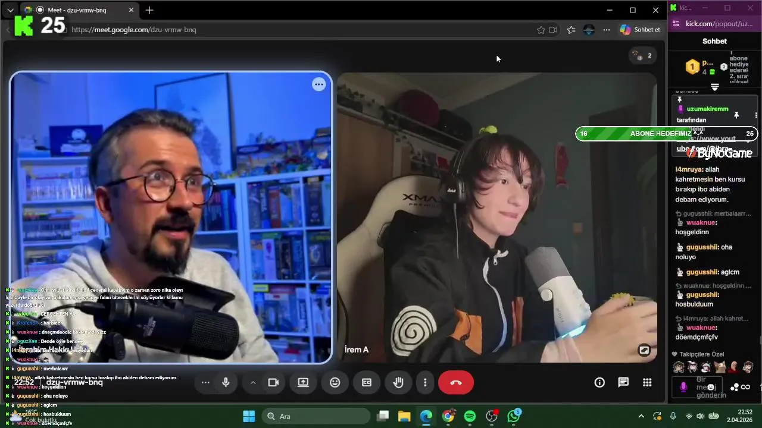This screenshot has height=428, width=762.
Task: Open the rank 1 gifter badge
Action: (x=692, y=67)
